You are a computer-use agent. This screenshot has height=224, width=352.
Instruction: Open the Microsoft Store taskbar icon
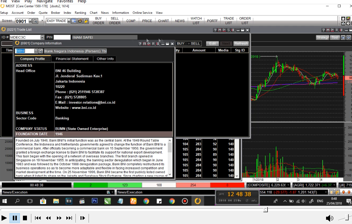click(43, 201)
